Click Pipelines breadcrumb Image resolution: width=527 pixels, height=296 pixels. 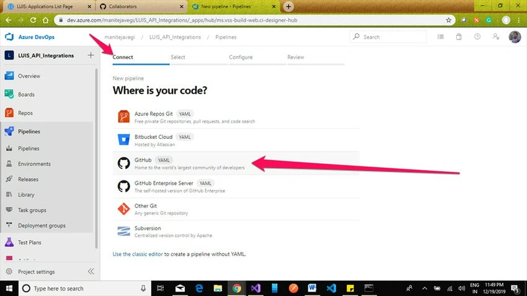click(x=226, y=37)
